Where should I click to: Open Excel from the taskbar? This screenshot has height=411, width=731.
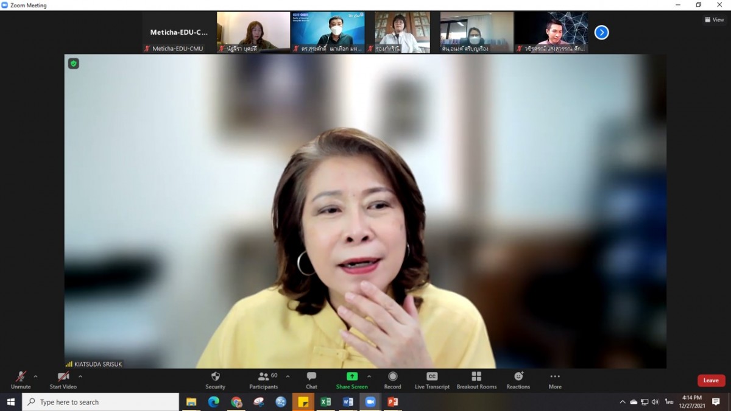click(x=325, y=402)
